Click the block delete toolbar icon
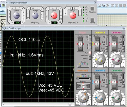 (125, 6)
